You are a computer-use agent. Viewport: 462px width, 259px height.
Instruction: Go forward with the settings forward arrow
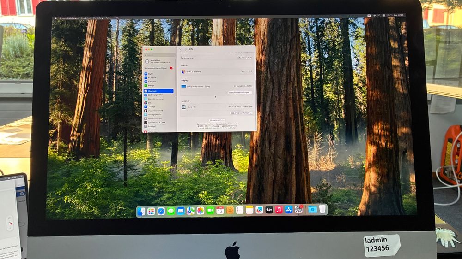click(186, 49)
